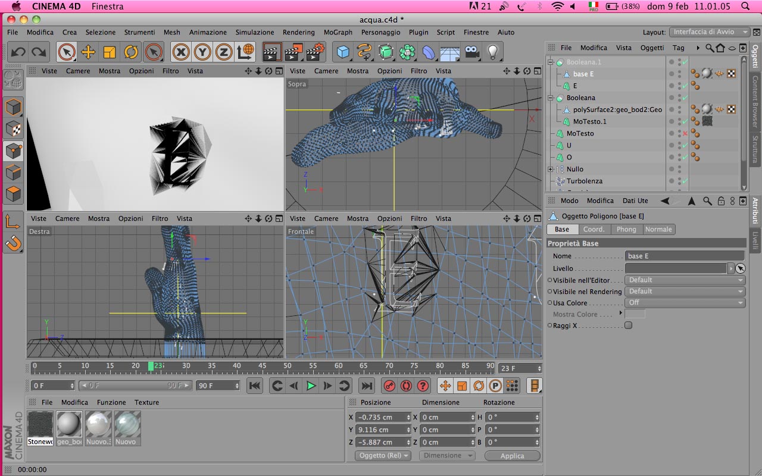The image size is (762, 476).
Task: Open render settings with gear clapperboard icon
Action: pyautogui.click(x=315, y=52)
